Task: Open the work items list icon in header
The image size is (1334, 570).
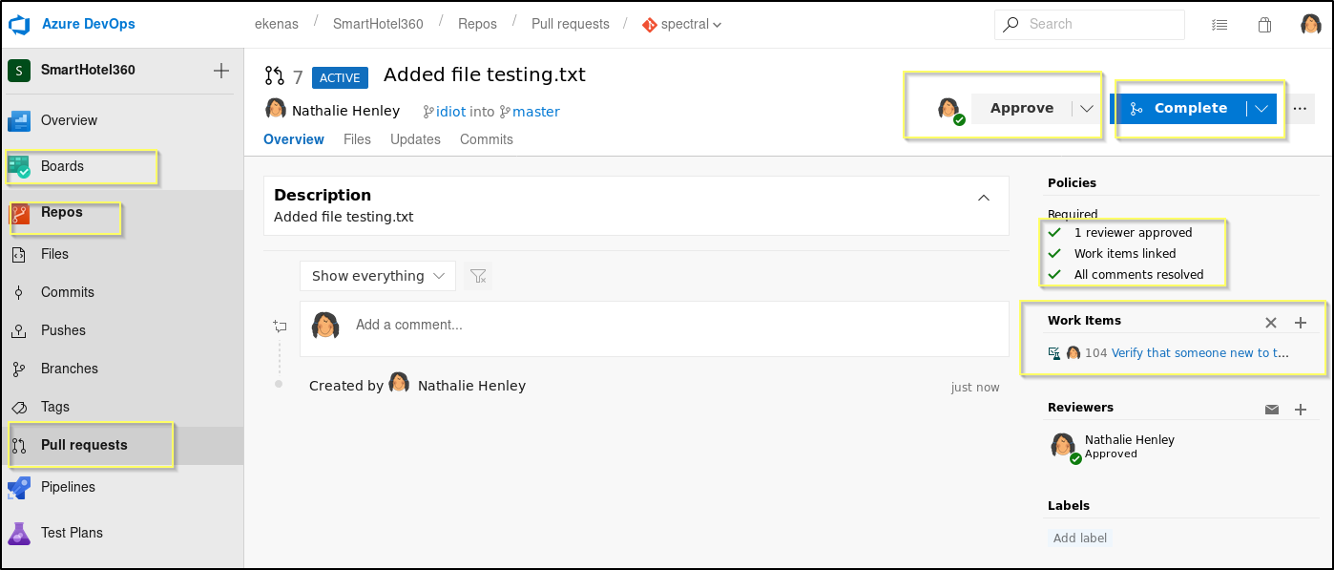Action: [1219, 25]
